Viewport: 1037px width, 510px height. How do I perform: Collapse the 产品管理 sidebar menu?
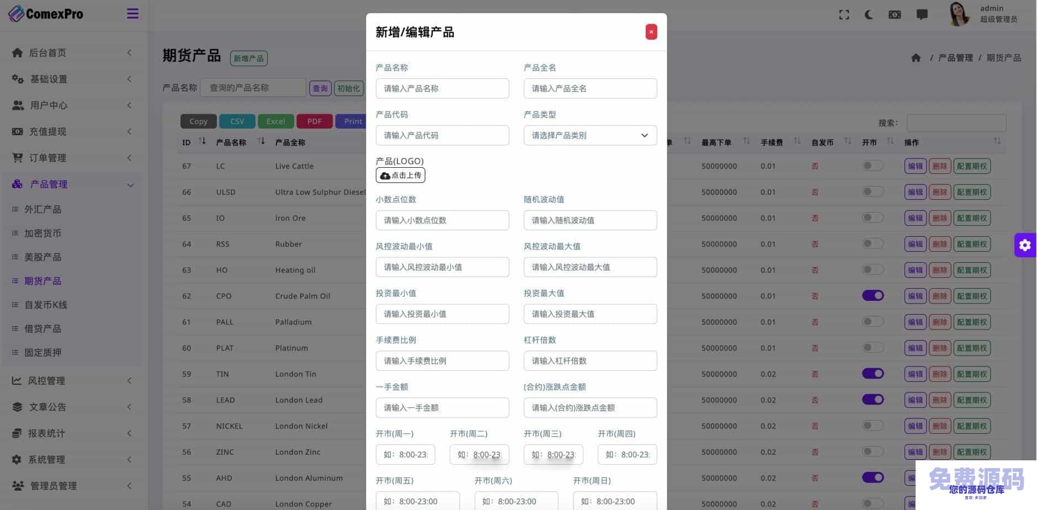(72, 184)
